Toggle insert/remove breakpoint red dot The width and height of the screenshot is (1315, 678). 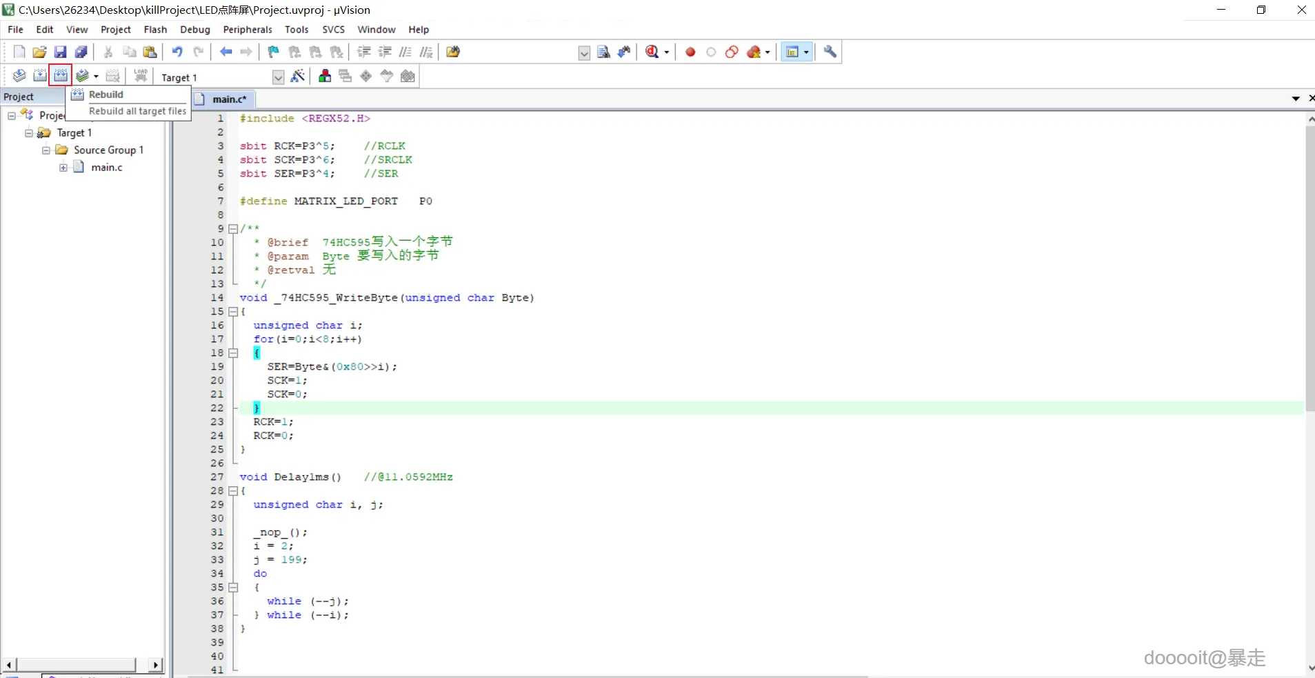point(690,52)
